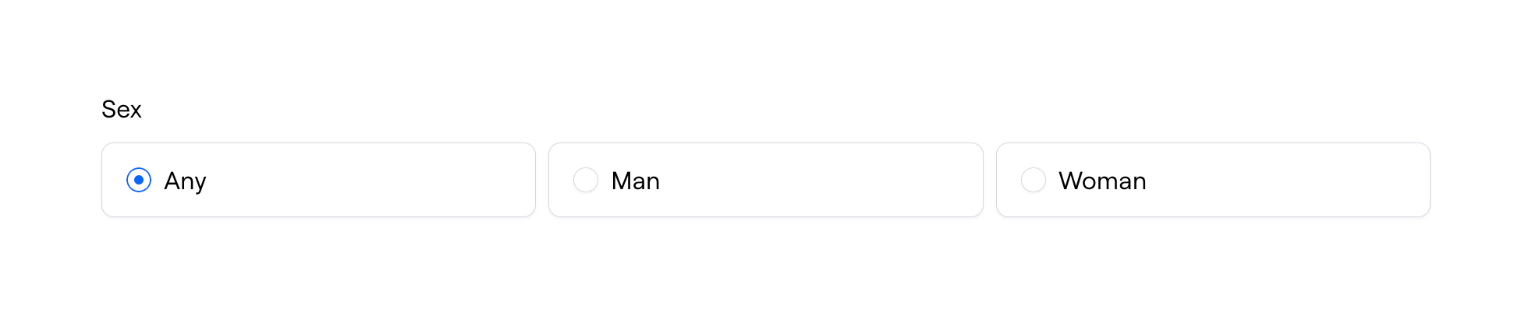Tick the empty circle beside Man

586,180
